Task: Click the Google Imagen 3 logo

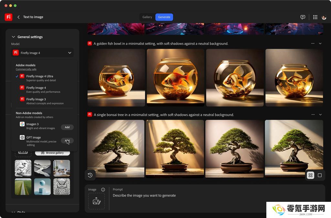Action: coord(22,124)
